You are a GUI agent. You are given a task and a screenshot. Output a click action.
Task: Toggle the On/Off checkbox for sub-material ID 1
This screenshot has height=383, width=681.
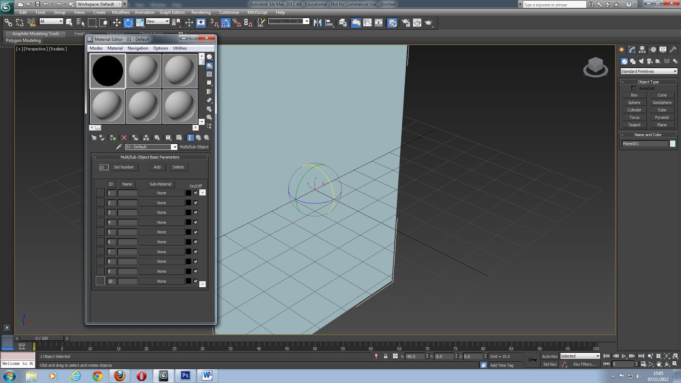(x=195, y=193)
